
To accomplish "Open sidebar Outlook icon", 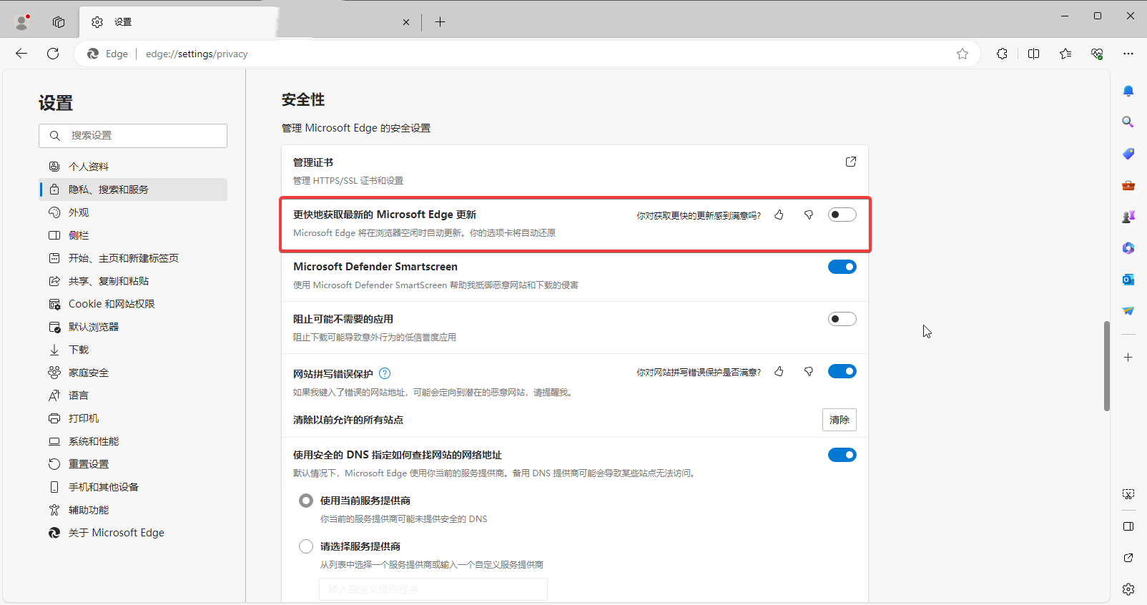I will pyautogui.click(x=1128, y=280).
